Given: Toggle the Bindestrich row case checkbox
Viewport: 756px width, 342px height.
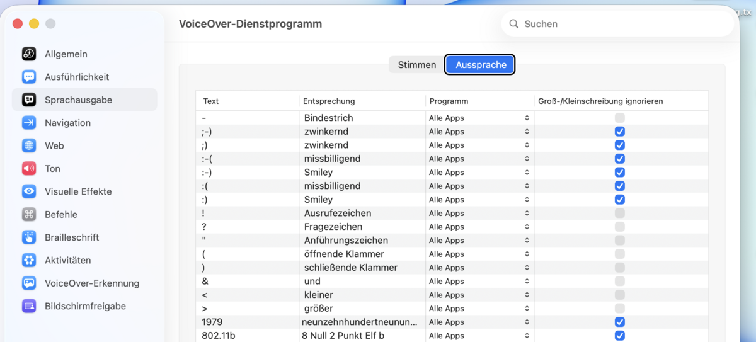Looking at the screenshot, I should 620,118.
